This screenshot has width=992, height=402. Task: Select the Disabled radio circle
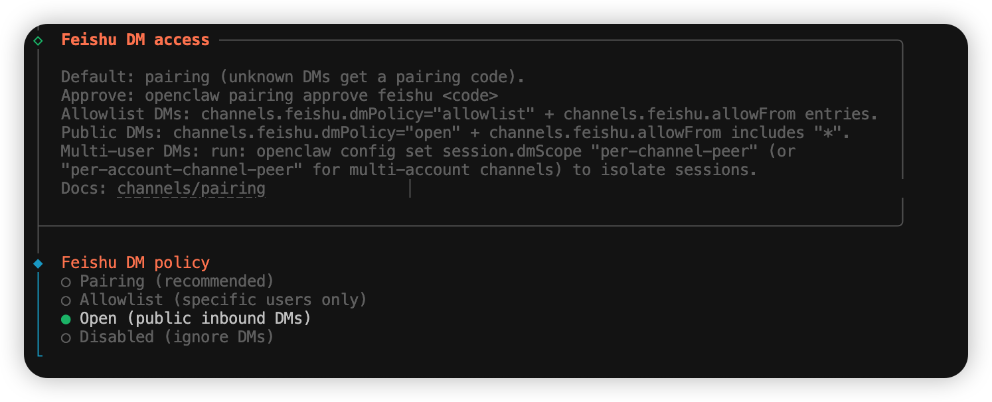(x=66, y=338)
